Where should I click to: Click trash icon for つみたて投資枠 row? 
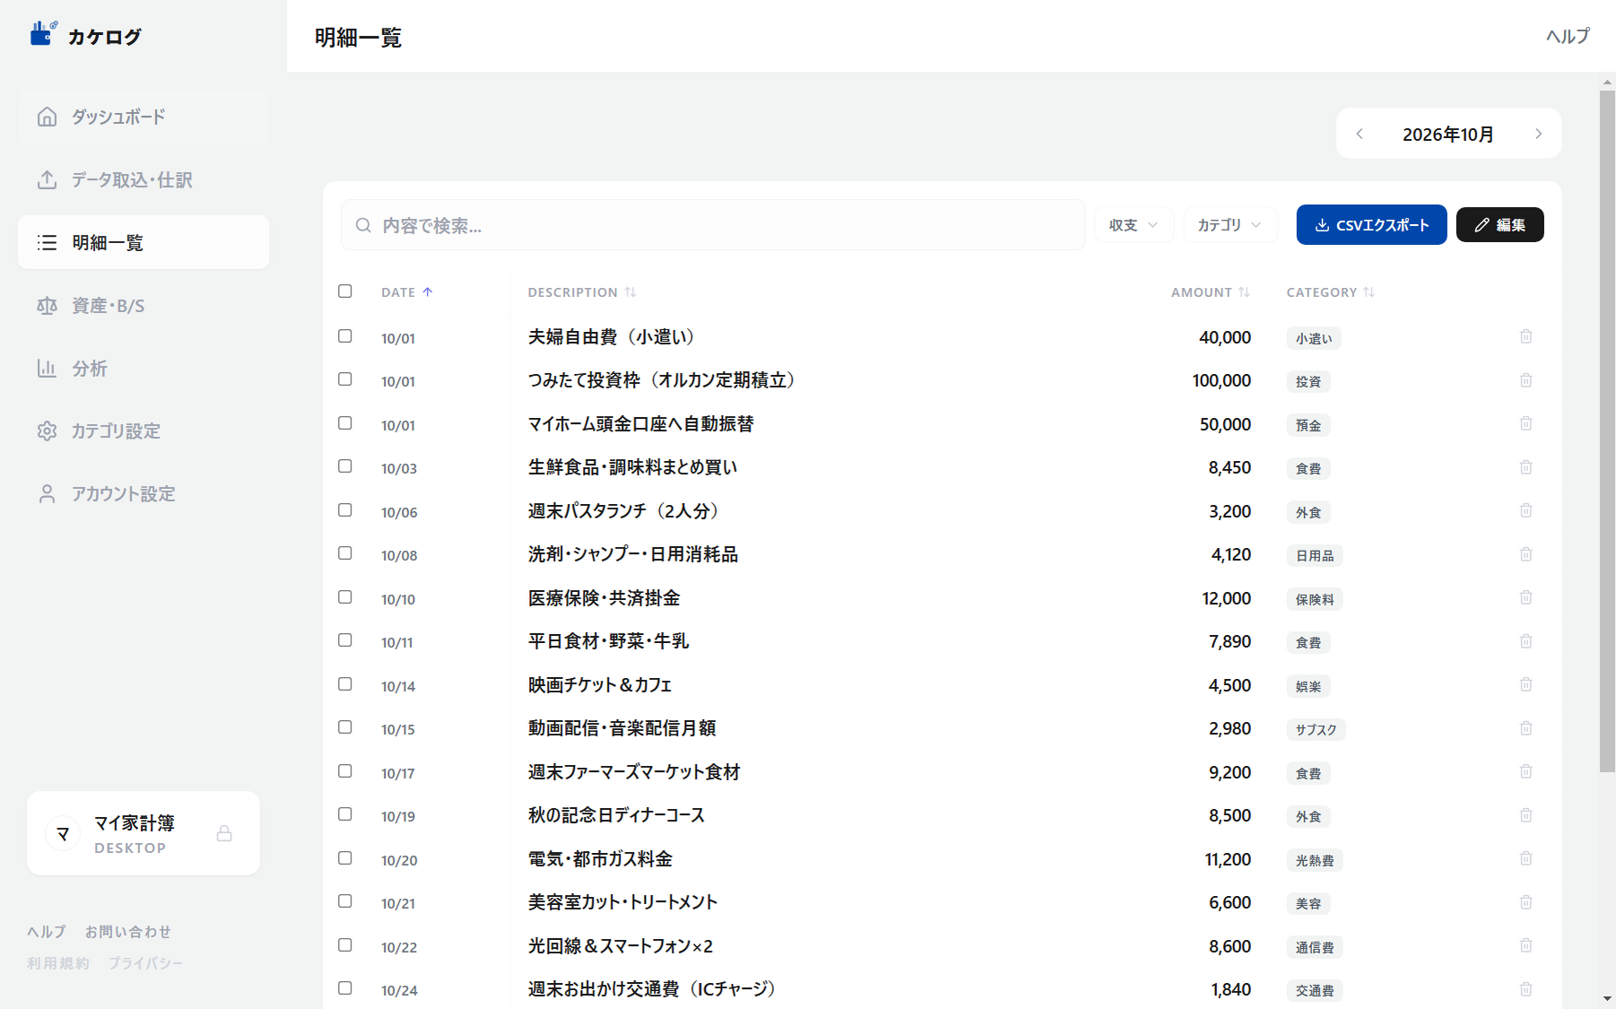tap(1525, 380)
